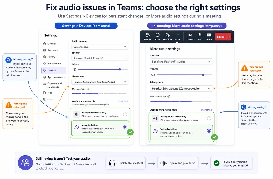Click the Files document icon
Screen dimensions: 273x179
point(45,93)
